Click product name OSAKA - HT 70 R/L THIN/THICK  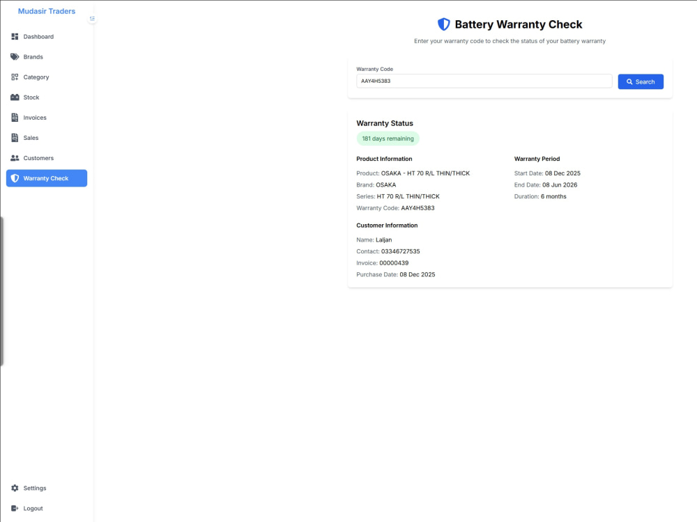tap(425, 173)
